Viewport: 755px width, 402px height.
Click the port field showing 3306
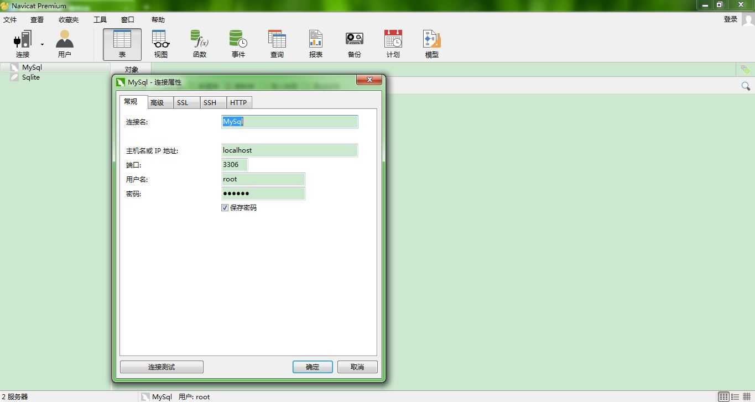[x=235, y=165]
